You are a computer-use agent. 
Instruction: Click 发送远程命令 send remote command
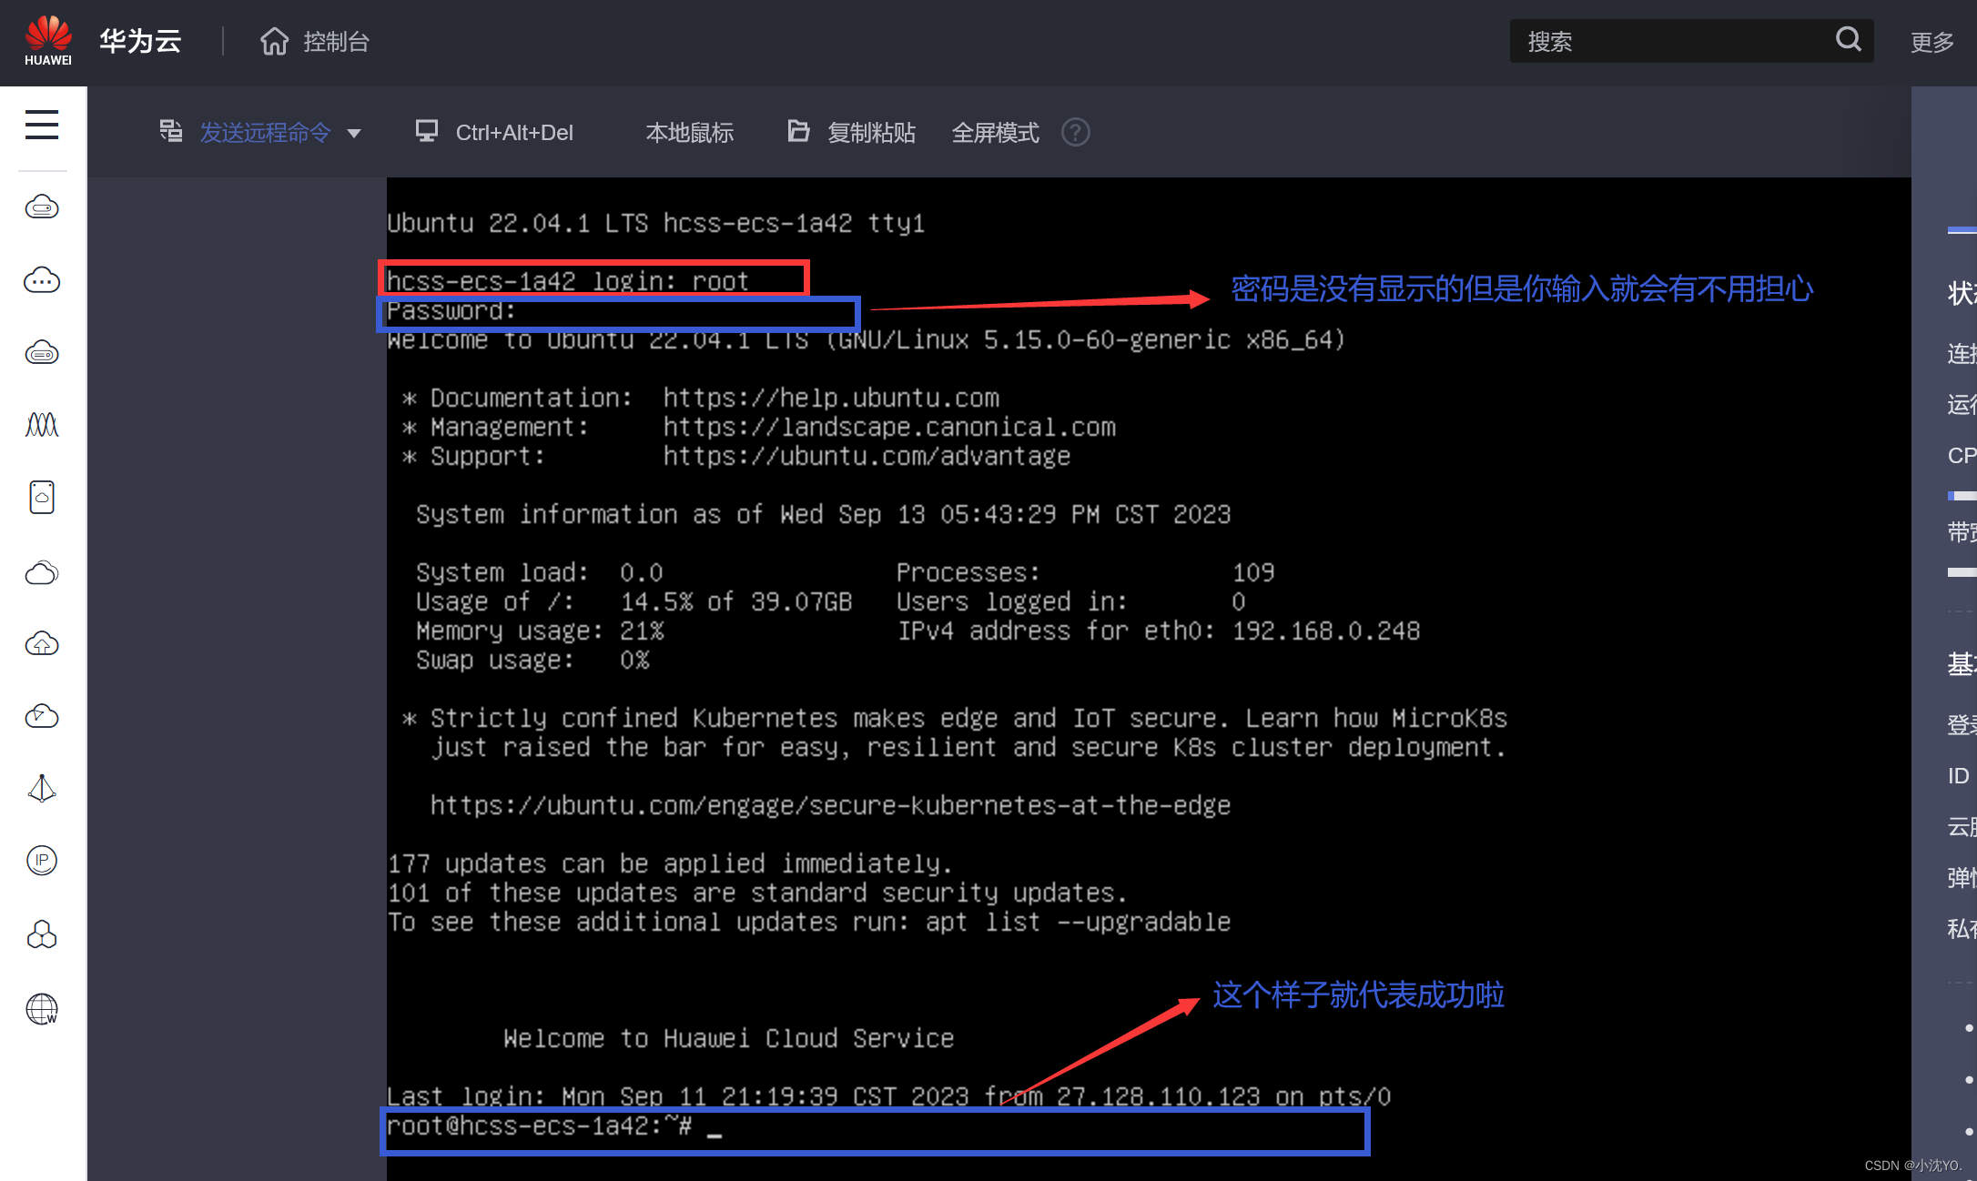point(264,133)
